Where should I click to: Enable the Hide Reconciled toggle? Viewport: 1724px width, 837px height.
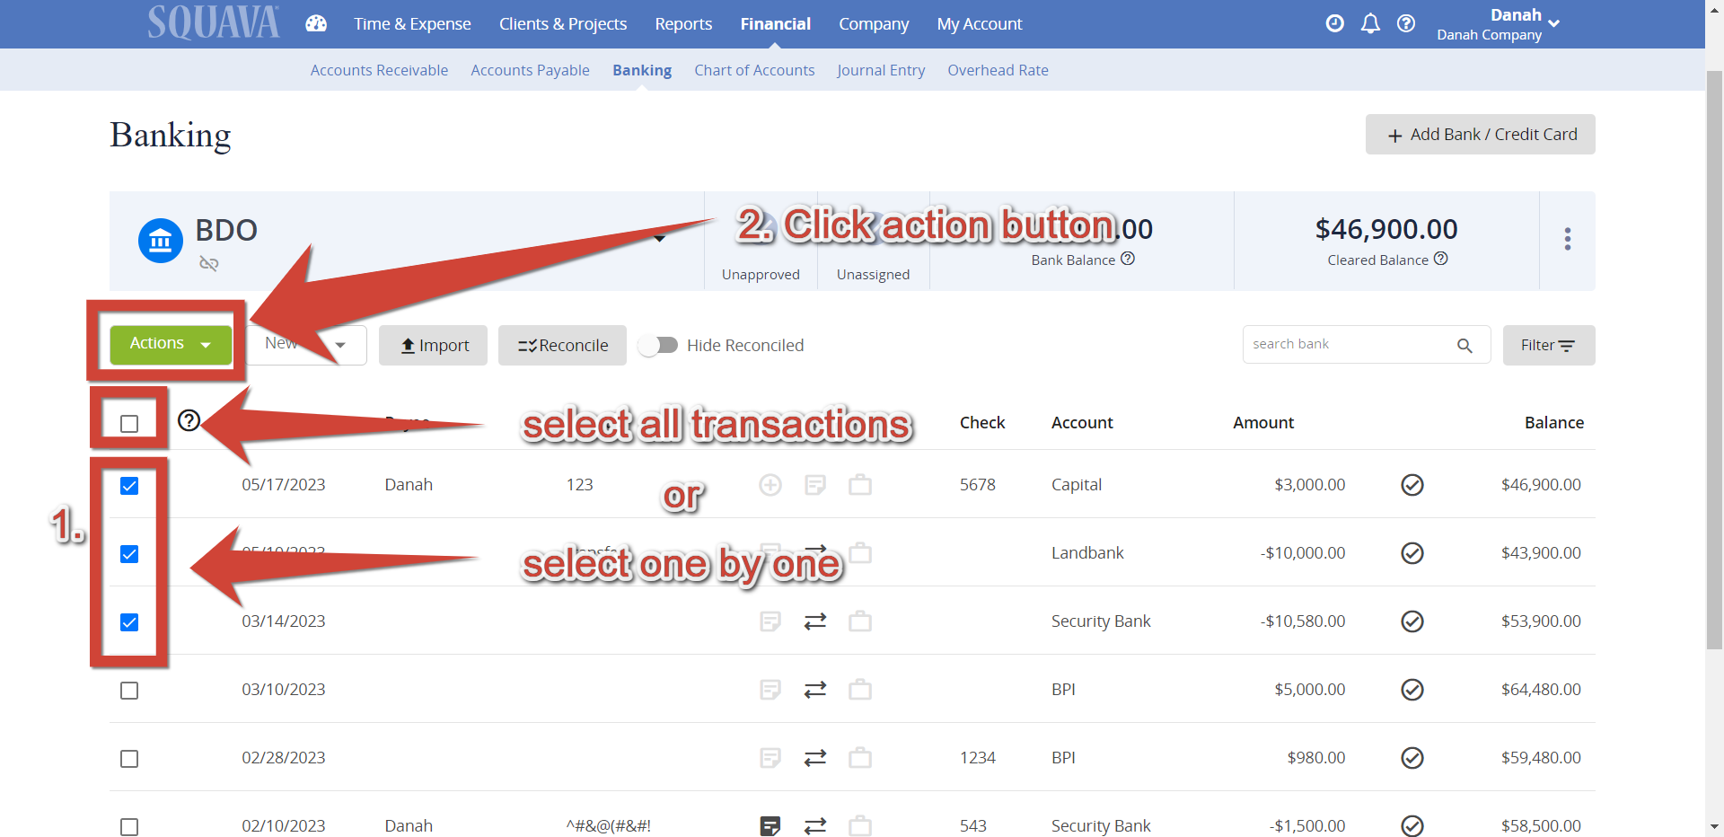(660, 345)
